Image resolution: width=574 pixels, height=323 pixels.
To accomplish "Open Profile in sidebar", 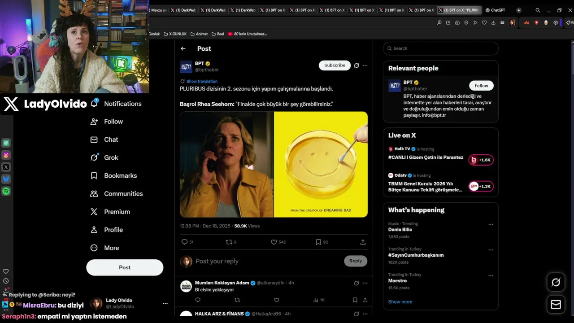I will coord(106,230).
